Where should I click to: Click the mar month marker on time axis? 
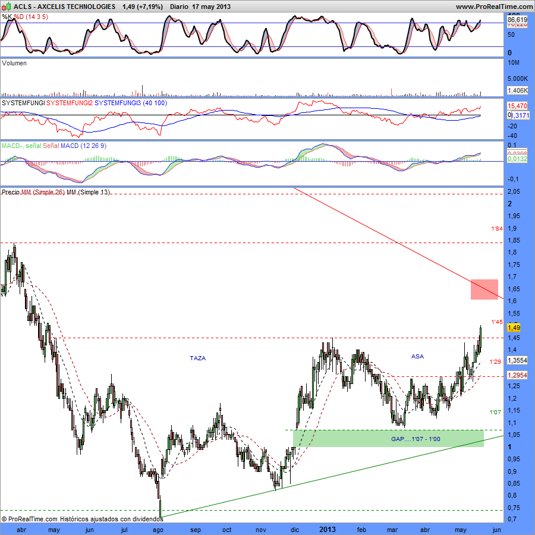click(392, 530)
